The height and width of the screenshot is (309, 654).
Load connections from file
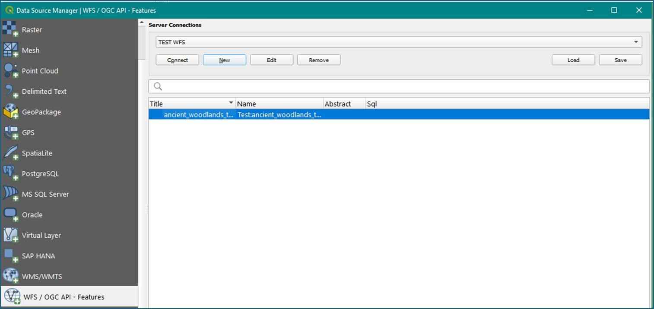[x=573, y=60]
